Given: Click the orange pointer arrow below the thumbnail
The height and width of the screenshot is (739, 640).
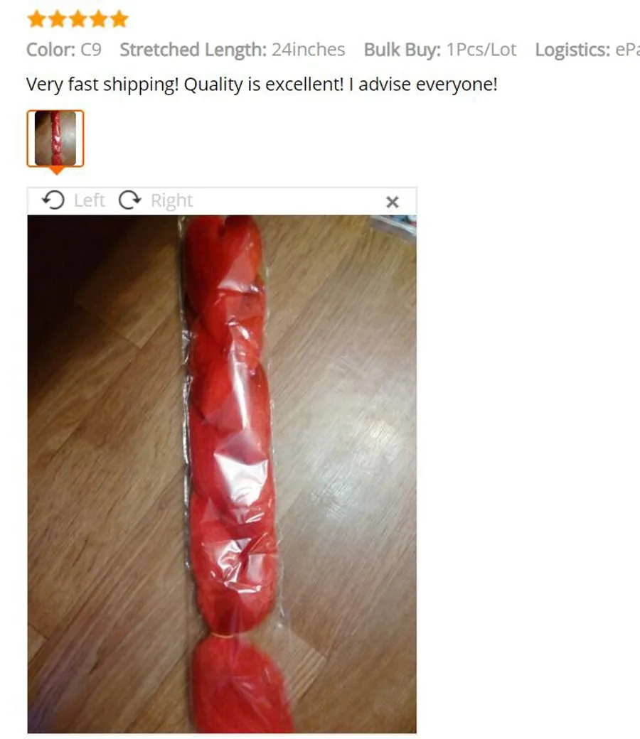Looking at the screenshot, I should pyautogui.click(x=57, y=170).
